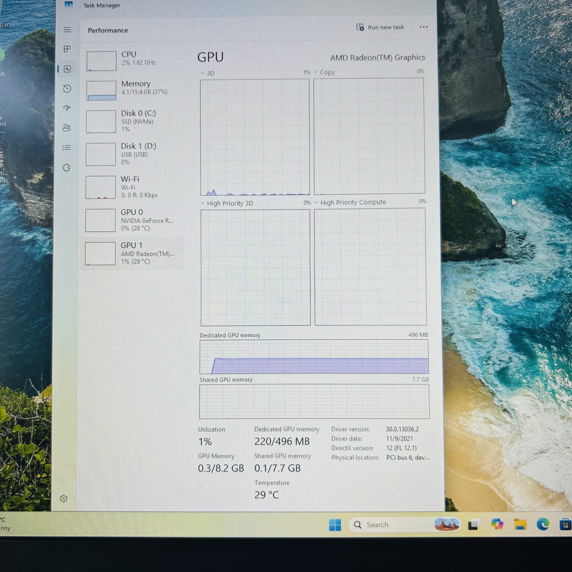The width and height of the screenshot is (572, 572).
Task: Open Startup apps sidebar icon
Action: click(x=67, y=108)
